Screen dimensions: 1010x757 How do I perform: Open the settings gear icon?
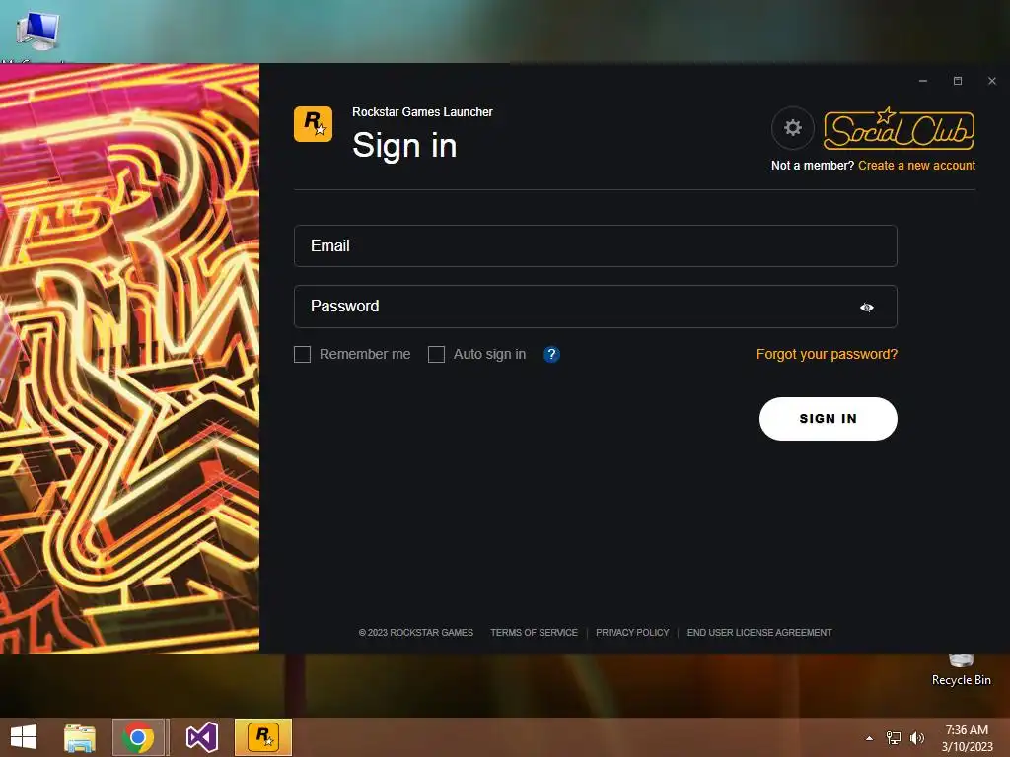coord(793,127)
